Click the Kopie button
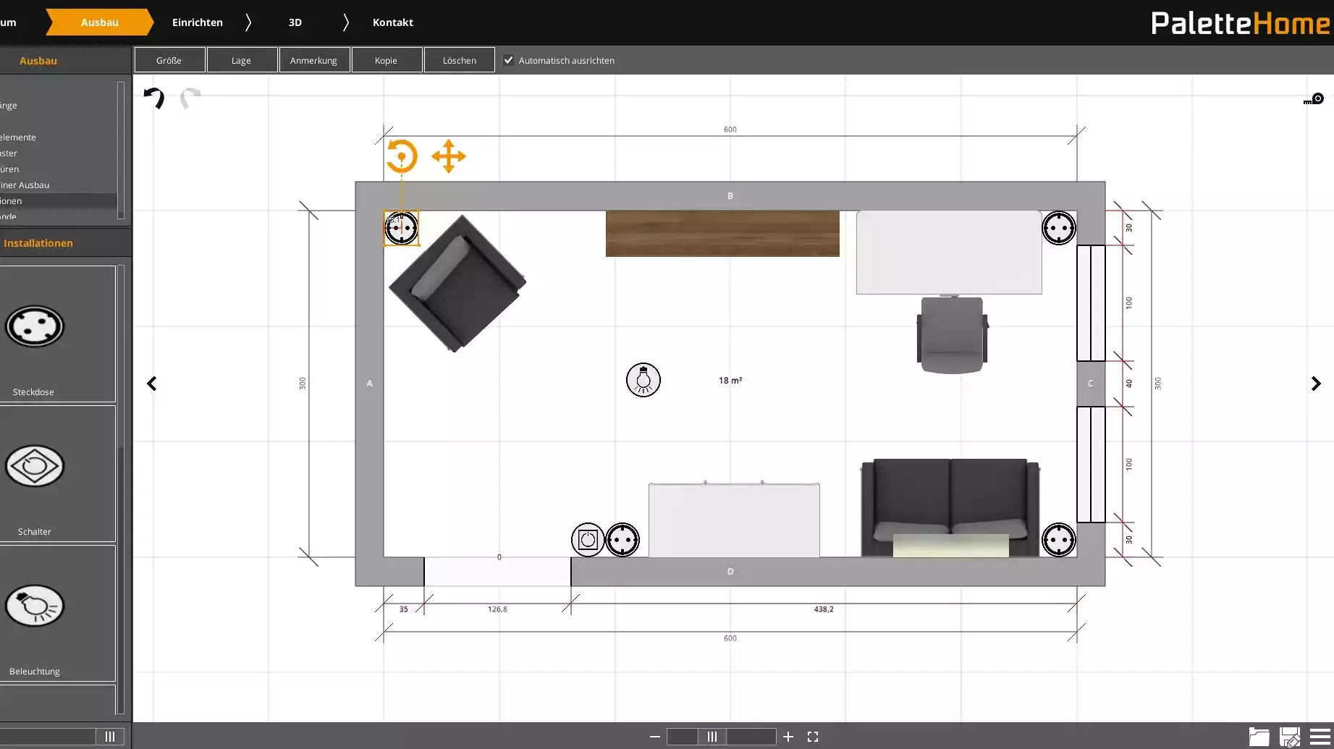1334x749 pixels. click(387, 60)
